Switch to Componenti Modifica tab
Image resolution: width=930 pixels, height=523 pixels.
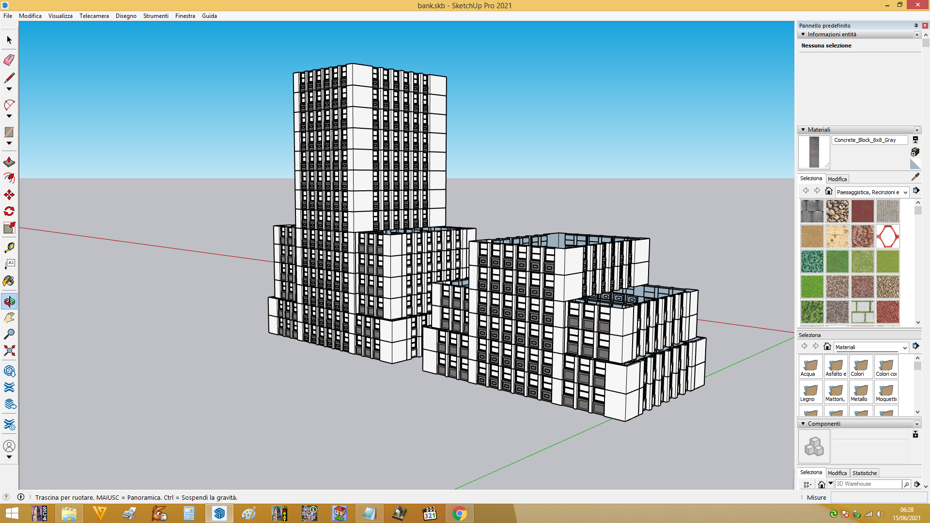click(x=837, y=473)
